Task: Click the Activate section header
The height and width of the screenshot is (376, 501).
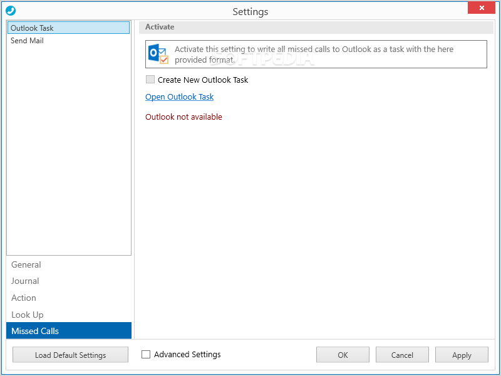Action: pos(316,27)
